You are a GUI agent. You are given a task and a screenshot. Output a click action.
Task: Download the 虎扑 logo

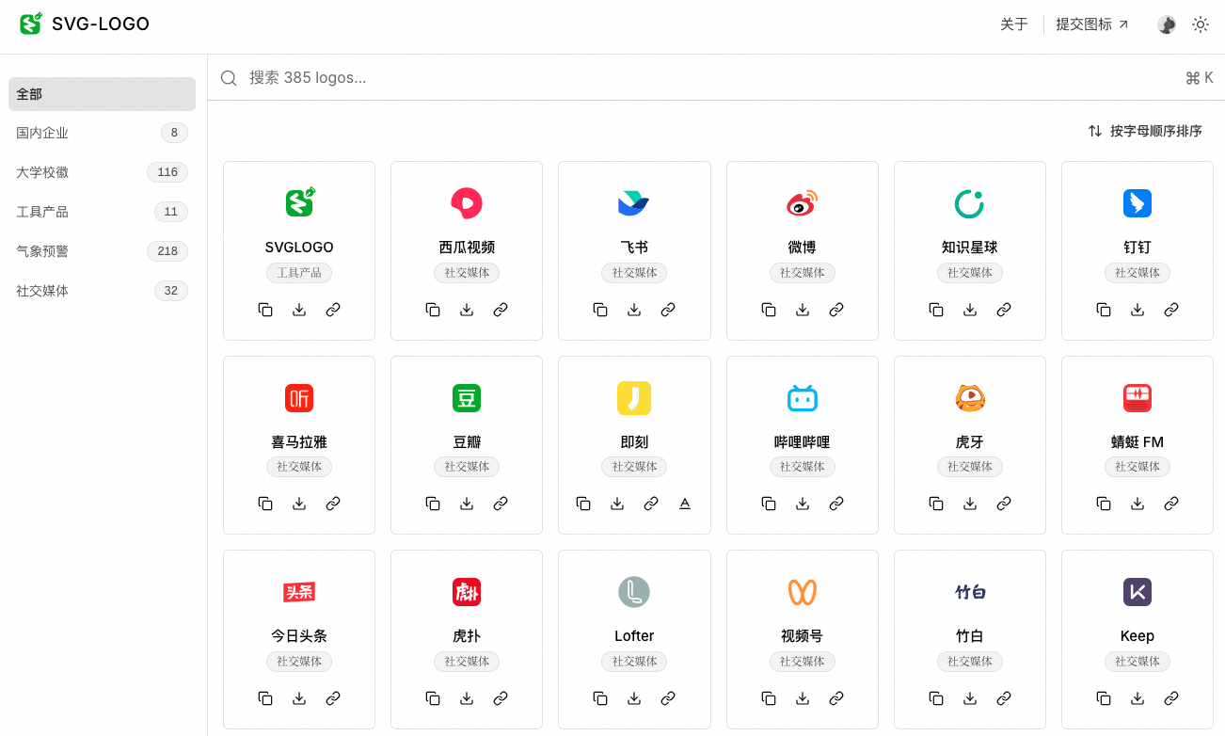click(x=467, y=698)
